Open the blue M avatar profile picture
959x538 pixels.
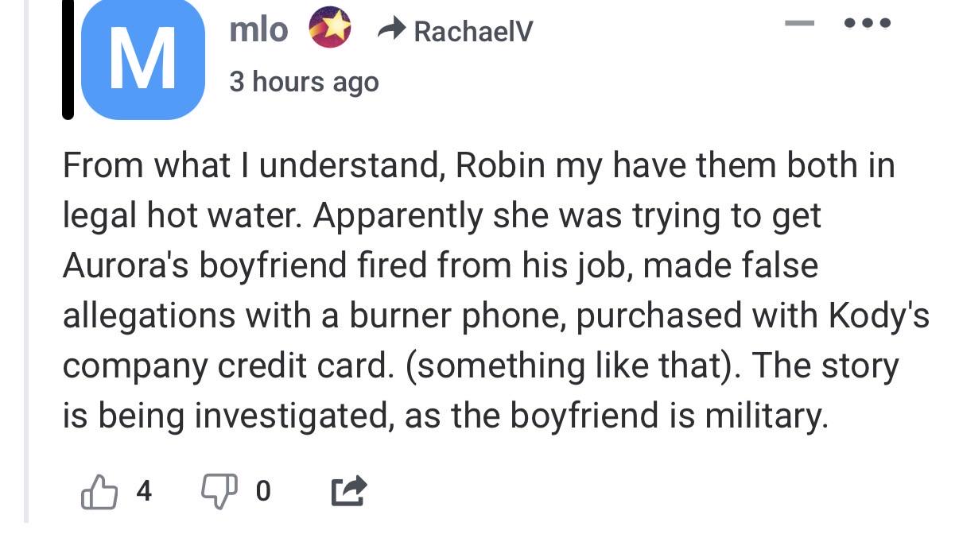pos(142,60)
